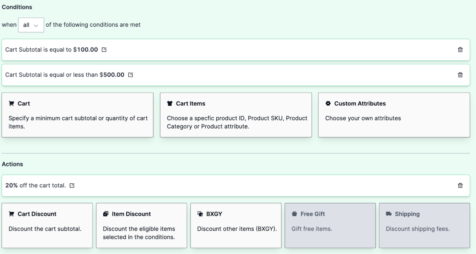Delete the 20% off cart total action
The width and height of the screenshot is (476, 254).
point(460,185)
